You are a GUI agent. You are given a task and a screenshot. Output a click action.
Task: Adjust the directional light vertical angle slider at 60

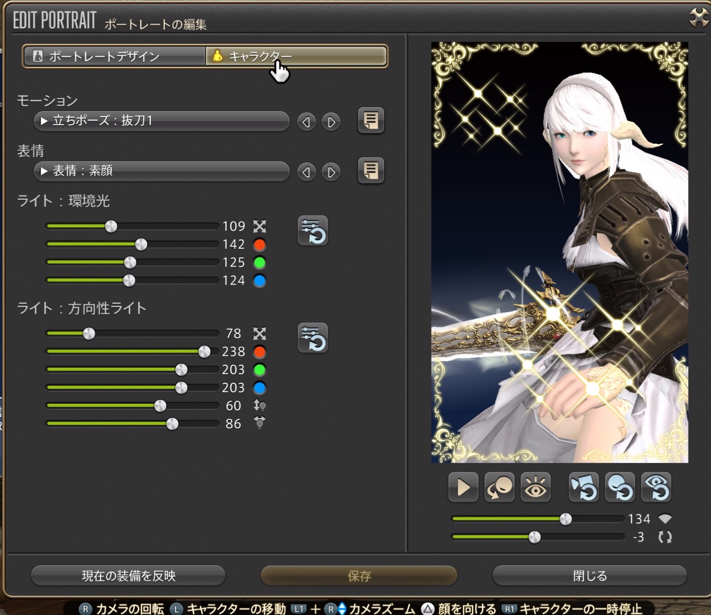[x=132, y=406]
